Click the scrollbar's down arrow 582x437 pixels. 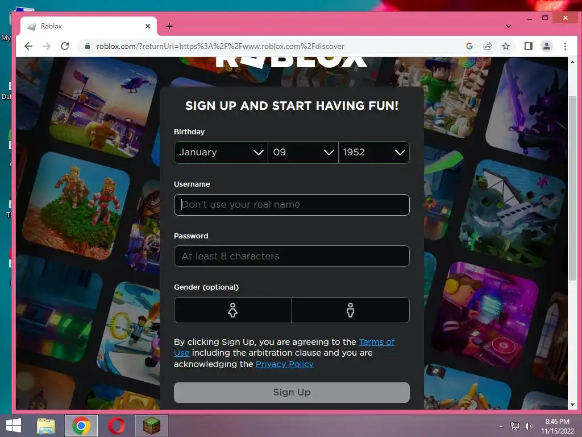572,405
